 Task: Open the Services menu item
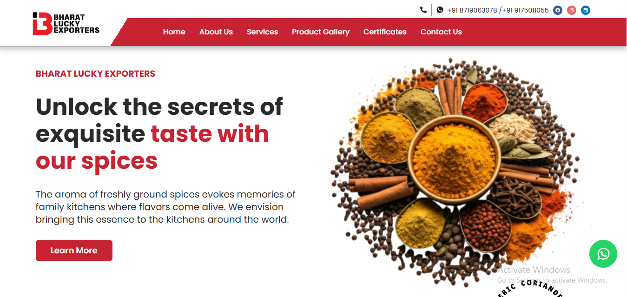[263, 32]
